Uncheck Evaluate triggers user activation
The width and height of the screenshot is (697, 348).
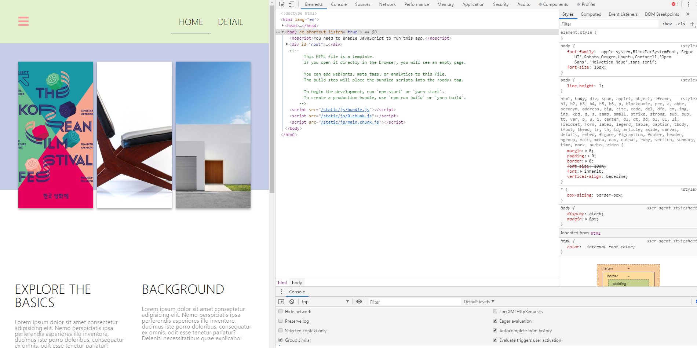tap(495, 340)
